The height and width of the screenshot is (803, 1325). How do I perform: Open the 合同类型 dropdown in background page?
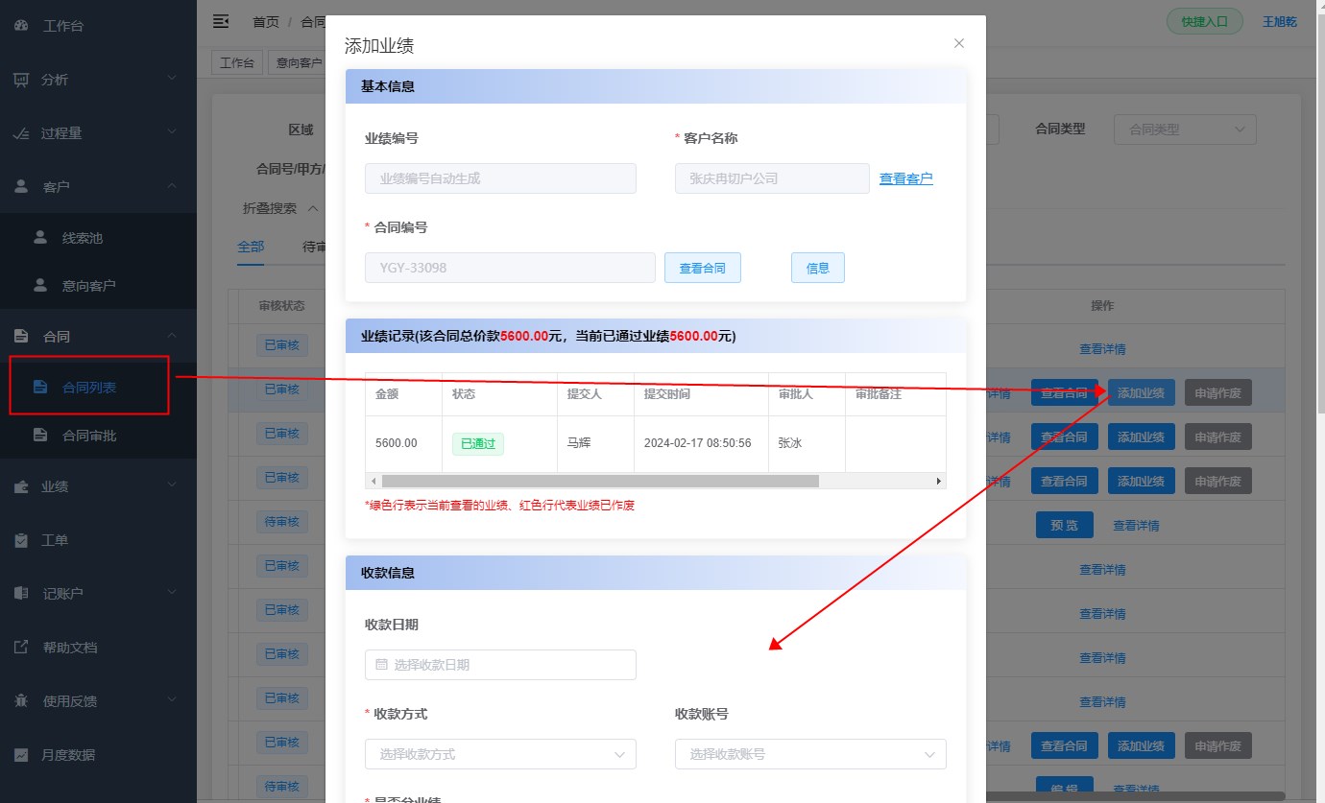click(1185, 130)
